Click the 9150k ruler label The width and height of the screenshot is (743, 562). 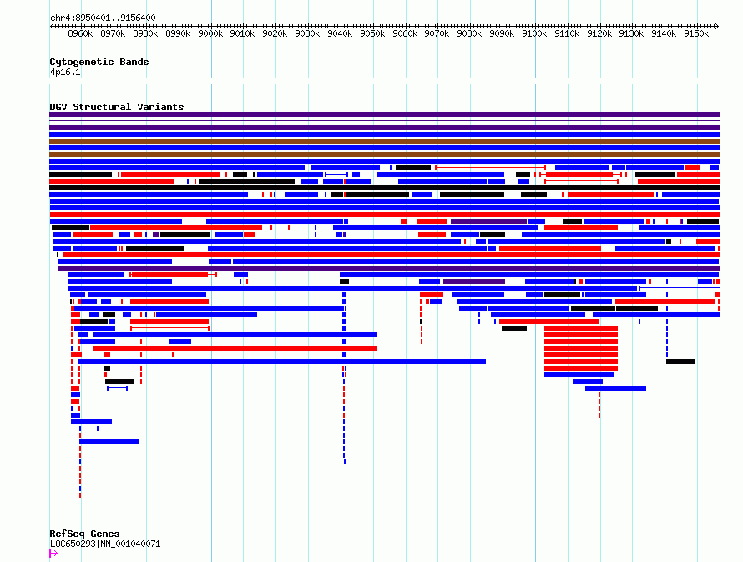click(x=696, y=33)
